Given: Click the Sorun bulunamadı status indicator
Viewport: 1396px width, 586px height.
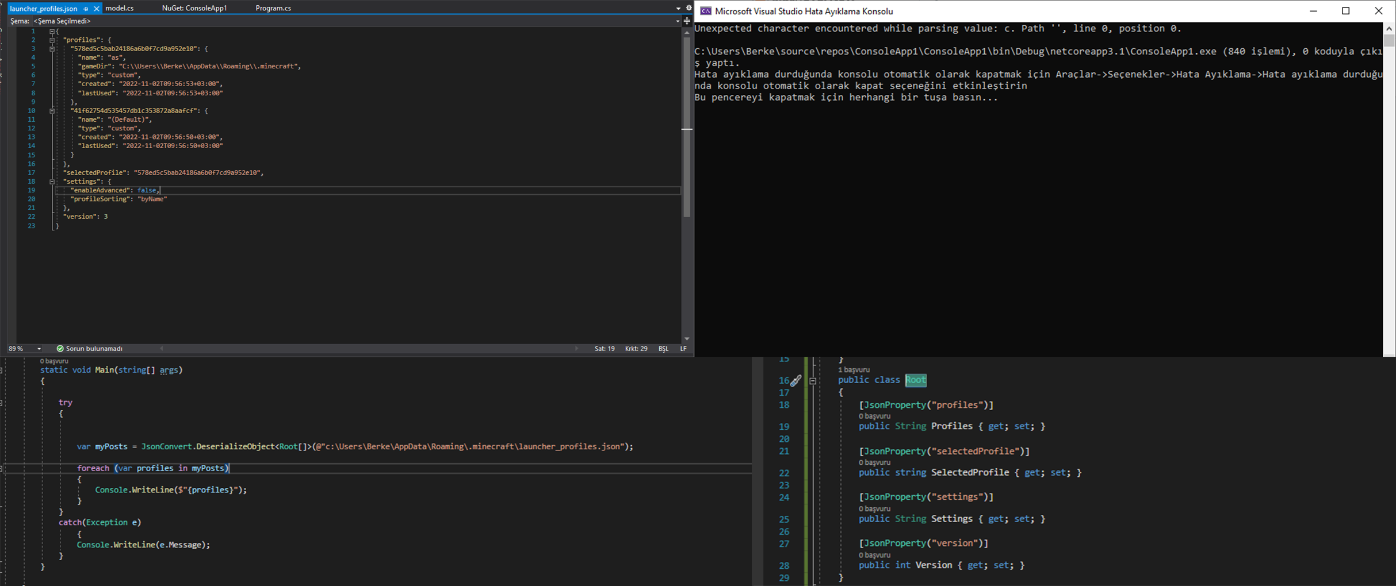Looking at the screenshot, I should (90, 349).
